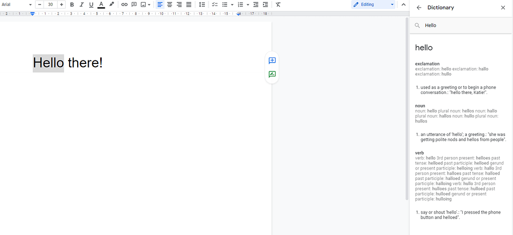Hide the menus with the up chevron
This screenshot has width=513, height=235.
(403, 4)
